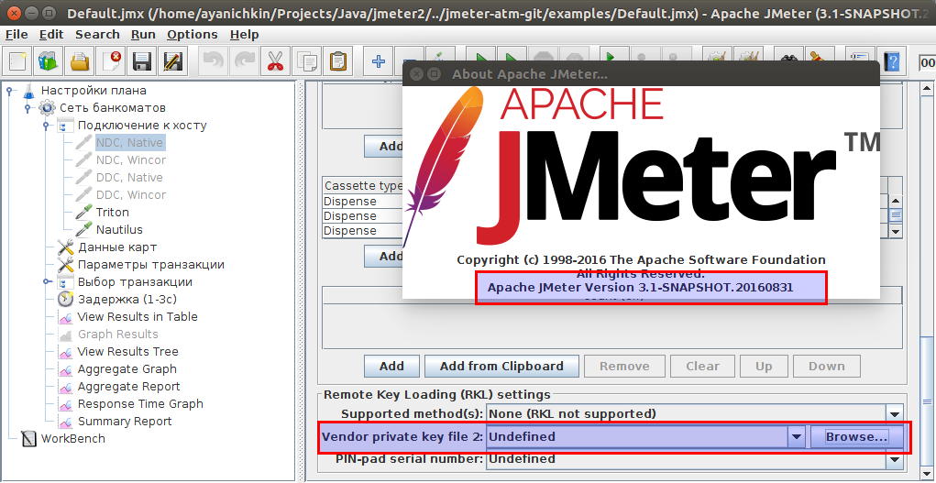Click the Cassette type column header

pos(364,186)
